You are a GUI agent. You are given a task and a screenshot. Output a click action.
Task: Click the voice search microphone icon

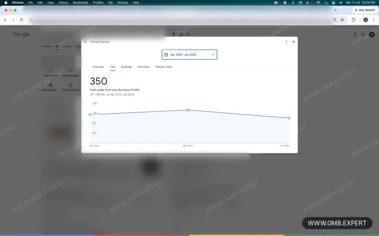click(x=174, y=34)
